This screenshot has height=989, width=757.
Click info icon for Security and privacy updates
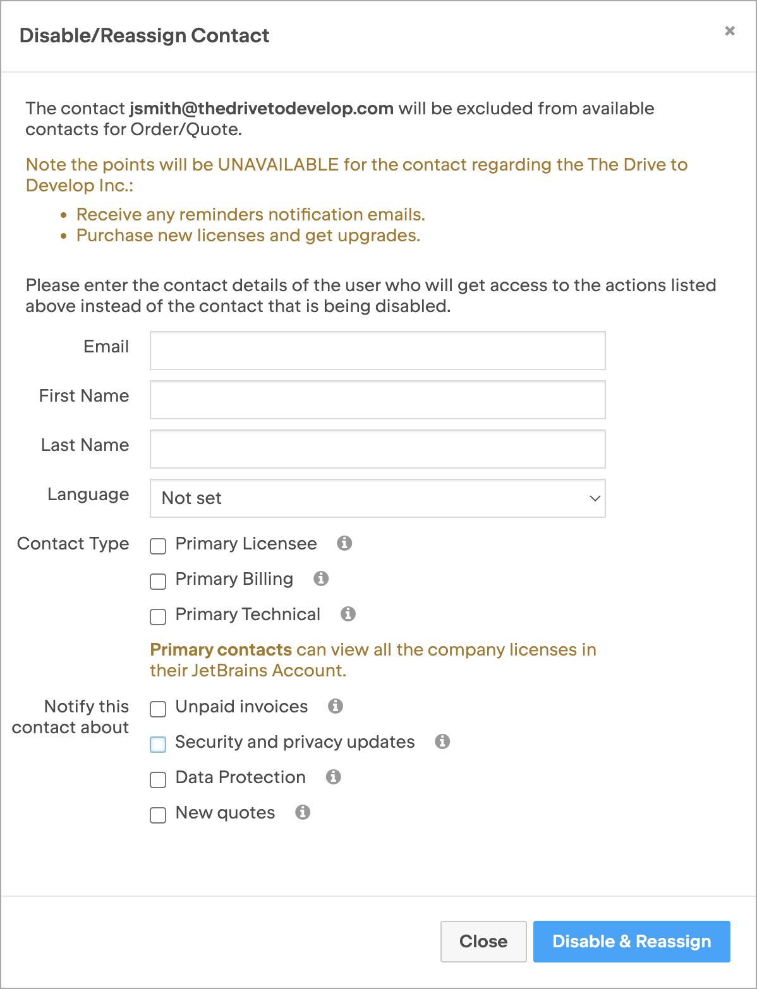(x=442, y=741)
